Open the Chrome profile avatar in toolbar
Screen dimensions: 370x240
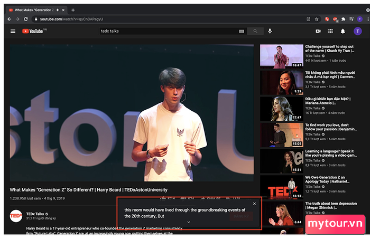tap(359, 19)
